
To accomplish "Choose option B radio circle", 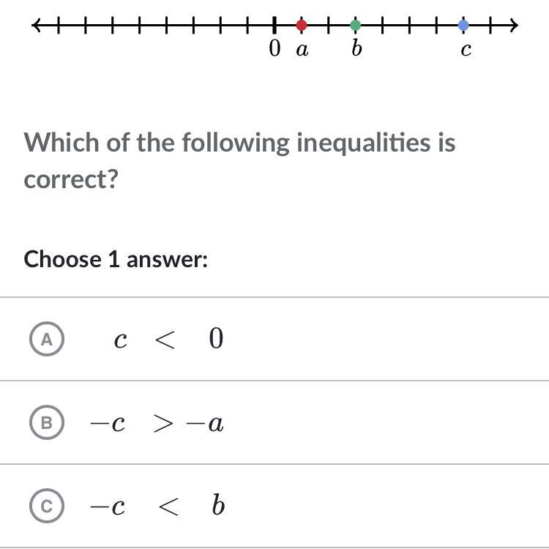I will point(48,422).
